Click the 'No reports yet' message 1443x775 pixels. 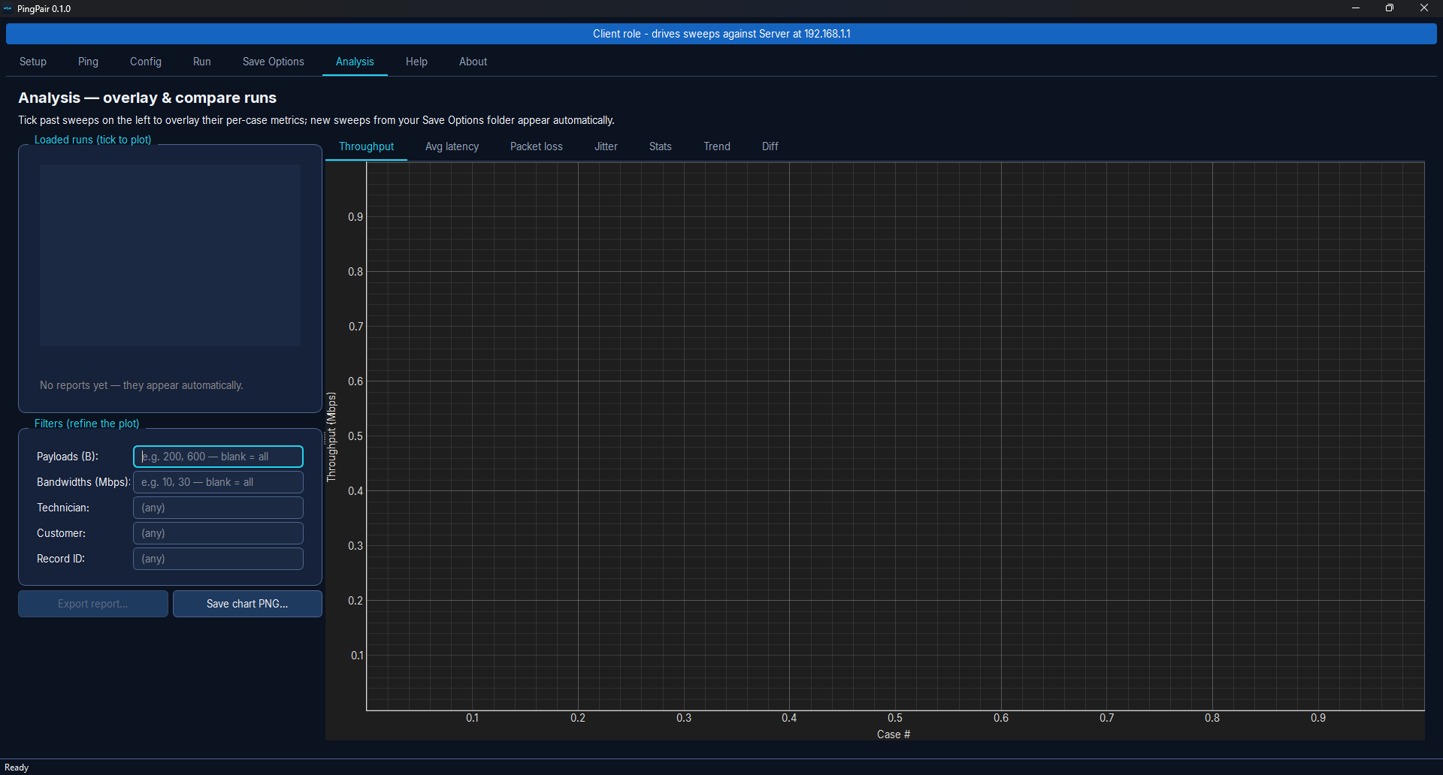(141, 385)
